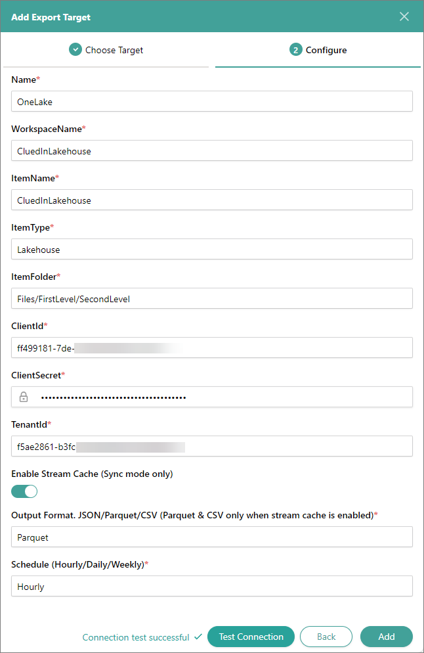Click the WorkspaceName input box
424x653 pixels.
point(211,150)
